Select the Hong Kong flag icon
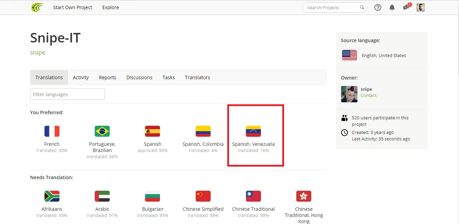Image resolution: width=459 pixels, height=224 pixels. (304, 196)
